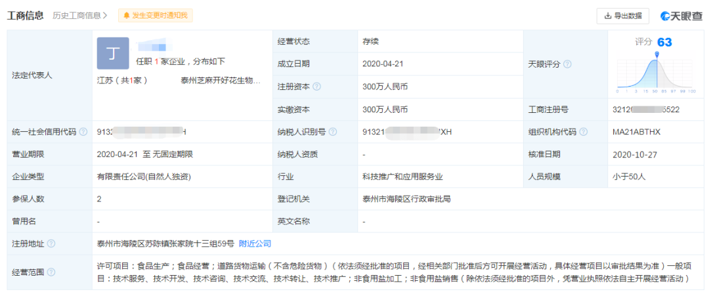This screenshot has height=298, width=709.
Task: Click help icon beside 组织机构代码
Action: click(x=584, y=132)
